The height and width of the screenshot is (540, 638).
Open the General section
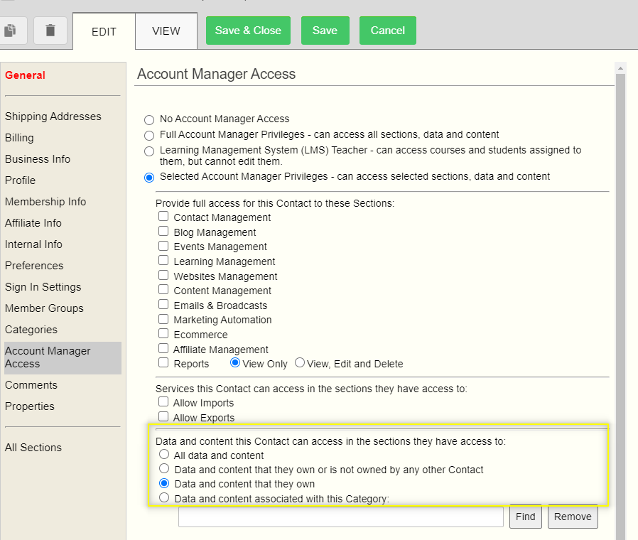(26, 75)
